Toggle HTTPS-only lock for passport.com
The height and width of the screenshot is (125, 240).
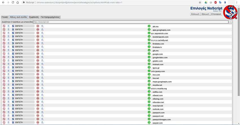[x=149, y=112]
